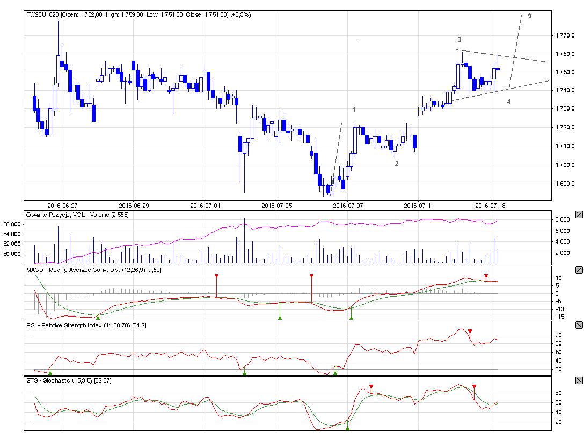The image size is (584, 433).
Task: Click the leftmost red sell marker in MACD
Action: [216, 276]
